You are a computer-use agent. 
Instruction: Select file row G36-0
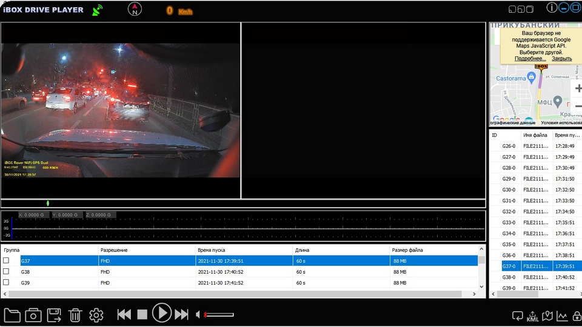[535, 256]
